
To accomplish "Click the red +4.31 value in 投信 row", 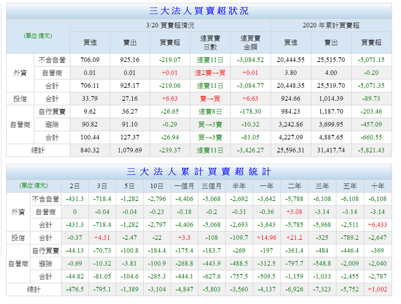I will point(102,238).
